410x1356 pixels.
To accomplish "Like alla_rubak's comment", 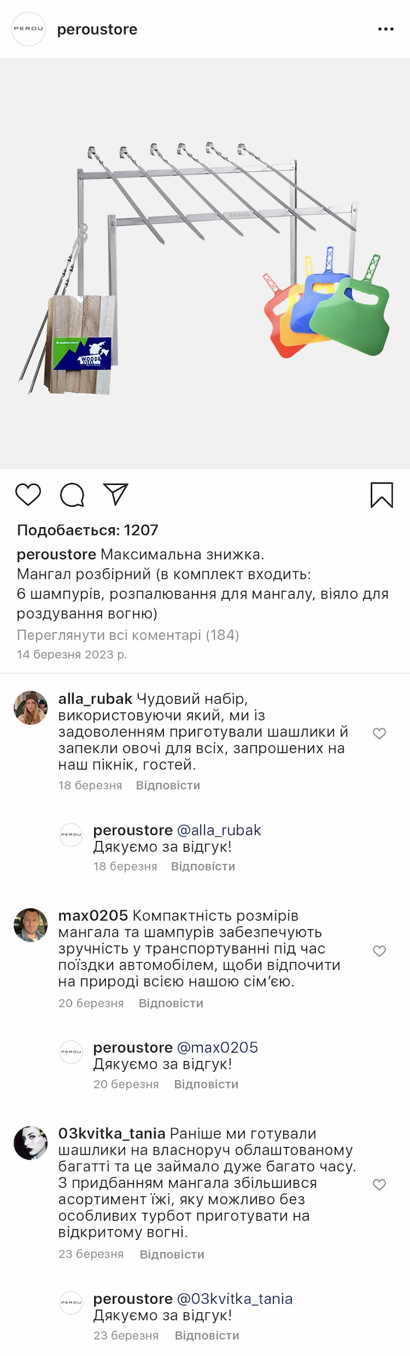I will coord(379,733).
